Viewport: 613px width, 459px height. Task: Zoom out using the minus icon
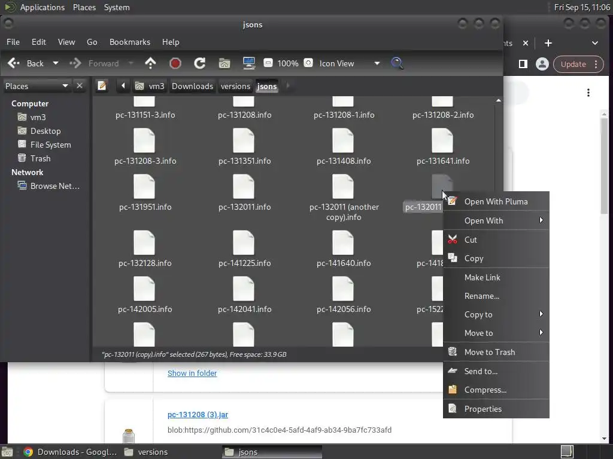coord(268,63)
